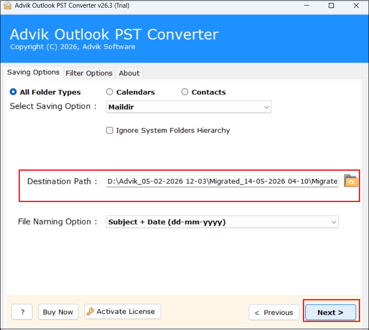369x330 pixels.
Task: Click the key icon on Activate License
Action: point(90,311)
